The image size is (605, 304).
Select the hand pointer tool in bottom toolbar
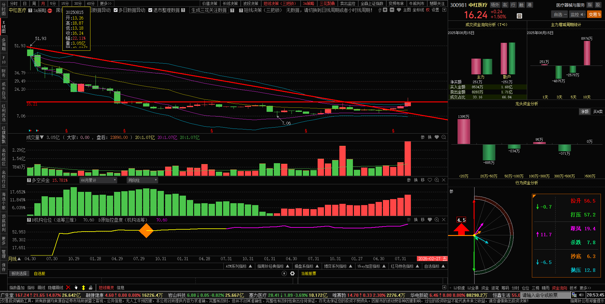pyautogui.click(x=76, y=287)
